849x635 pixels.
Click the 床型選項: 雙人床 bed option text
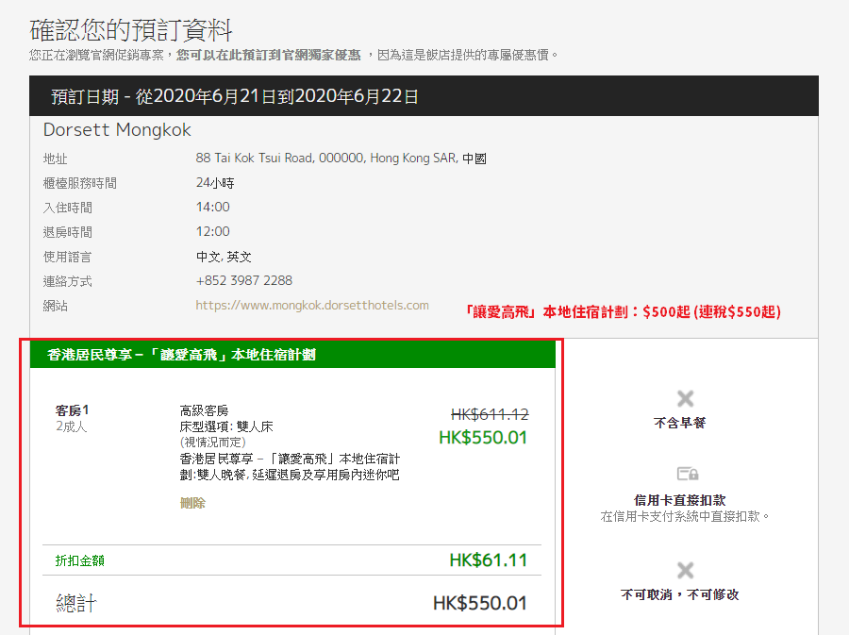pyautogui.click(x=226, y=426)
